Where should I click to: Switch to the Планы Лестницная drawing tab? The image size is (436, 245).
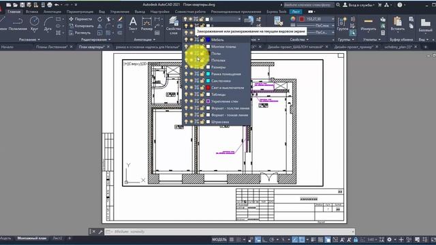52,47
